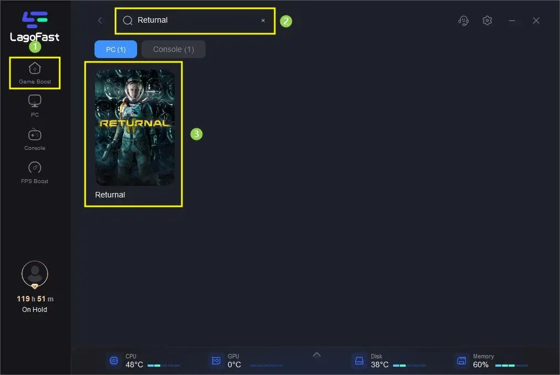560x375 pixels.
Task: Close the LagoFast window
Action: pyautogui.click(x=536, y=20)
